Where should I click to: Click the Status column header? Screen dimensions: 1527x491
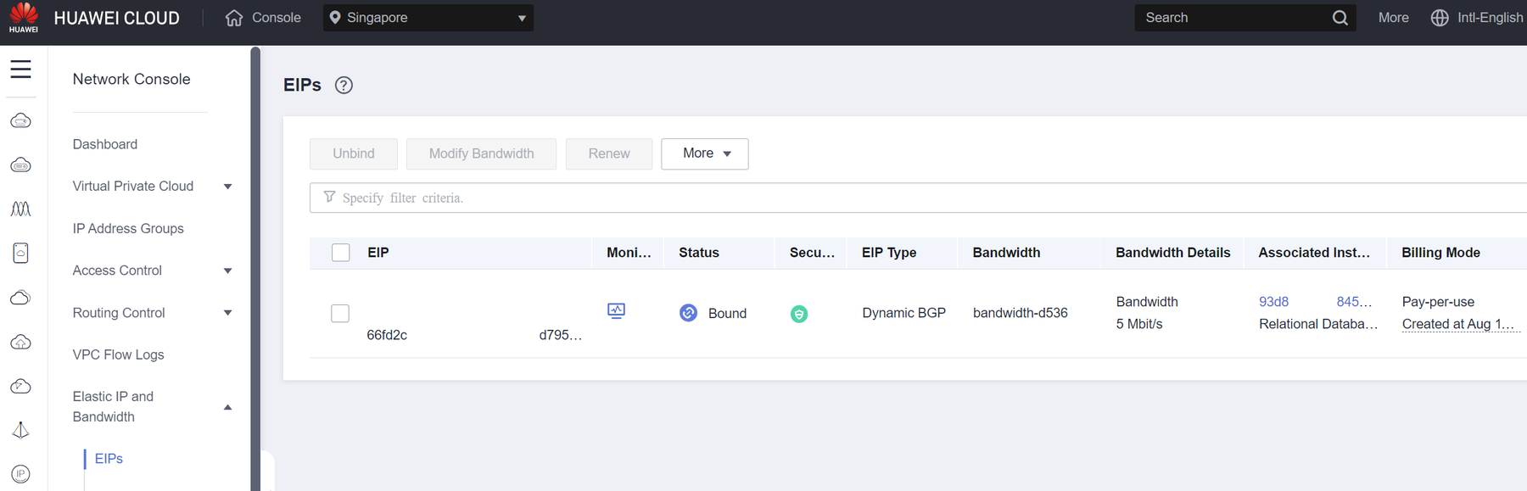pos(699,253)
